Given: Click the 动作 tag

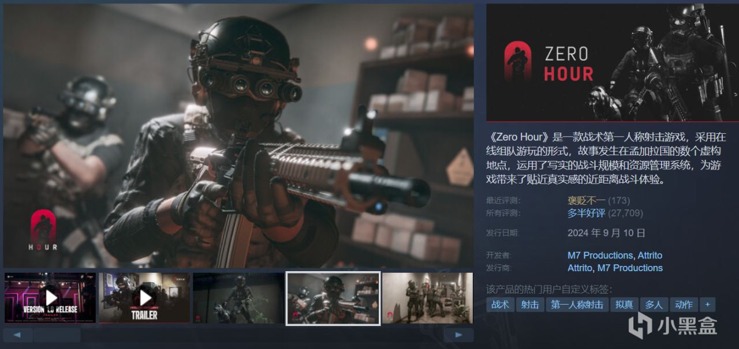Looking at the screenshot, I should [684, 305].
